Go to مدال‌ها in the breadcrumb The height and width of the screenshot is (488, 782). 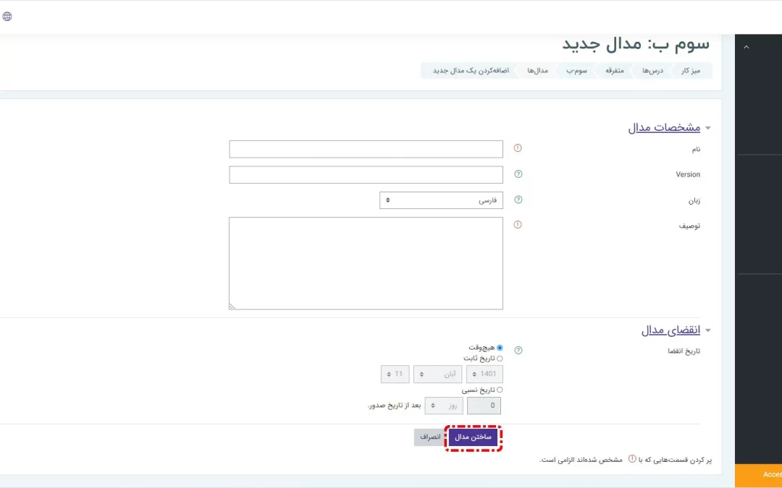[537, 71]
